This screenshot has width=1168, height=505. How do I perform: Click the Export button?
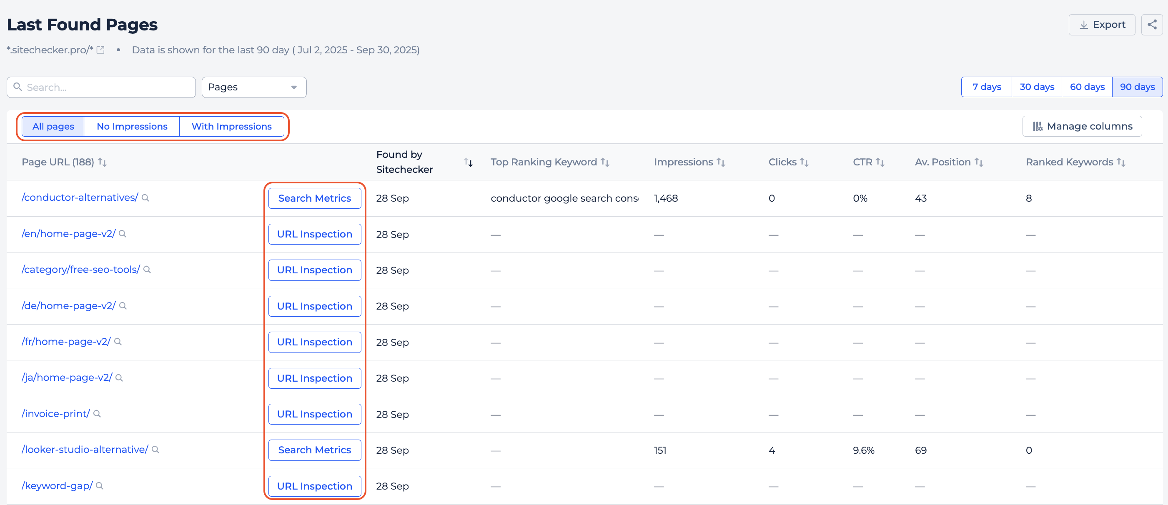[x=1102, y=25]
